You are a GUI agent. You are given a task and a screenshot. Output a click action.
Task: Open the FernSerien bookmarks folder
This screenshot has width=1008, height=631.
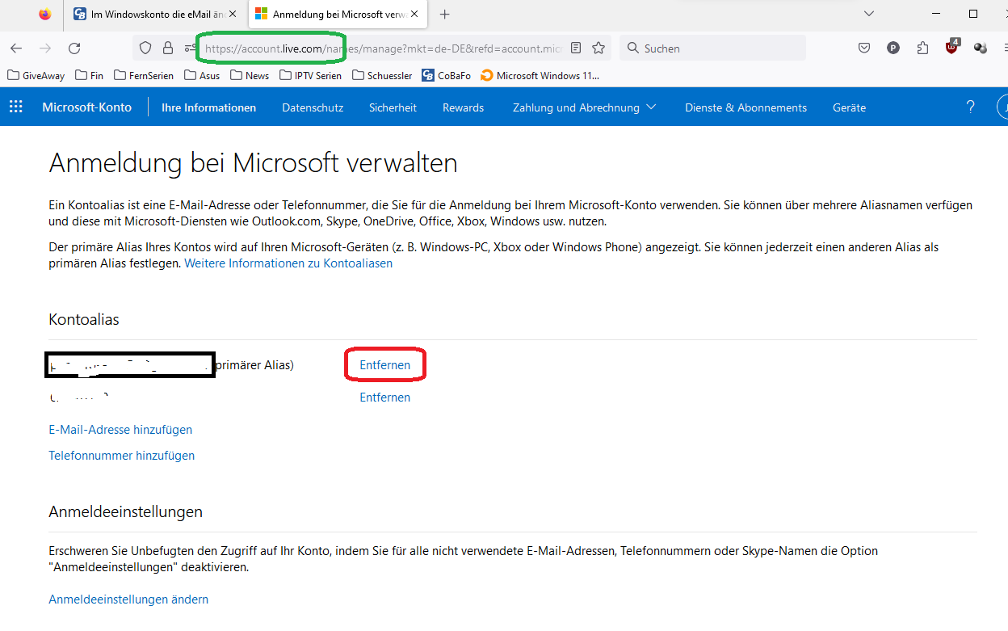tap(144, 75)
